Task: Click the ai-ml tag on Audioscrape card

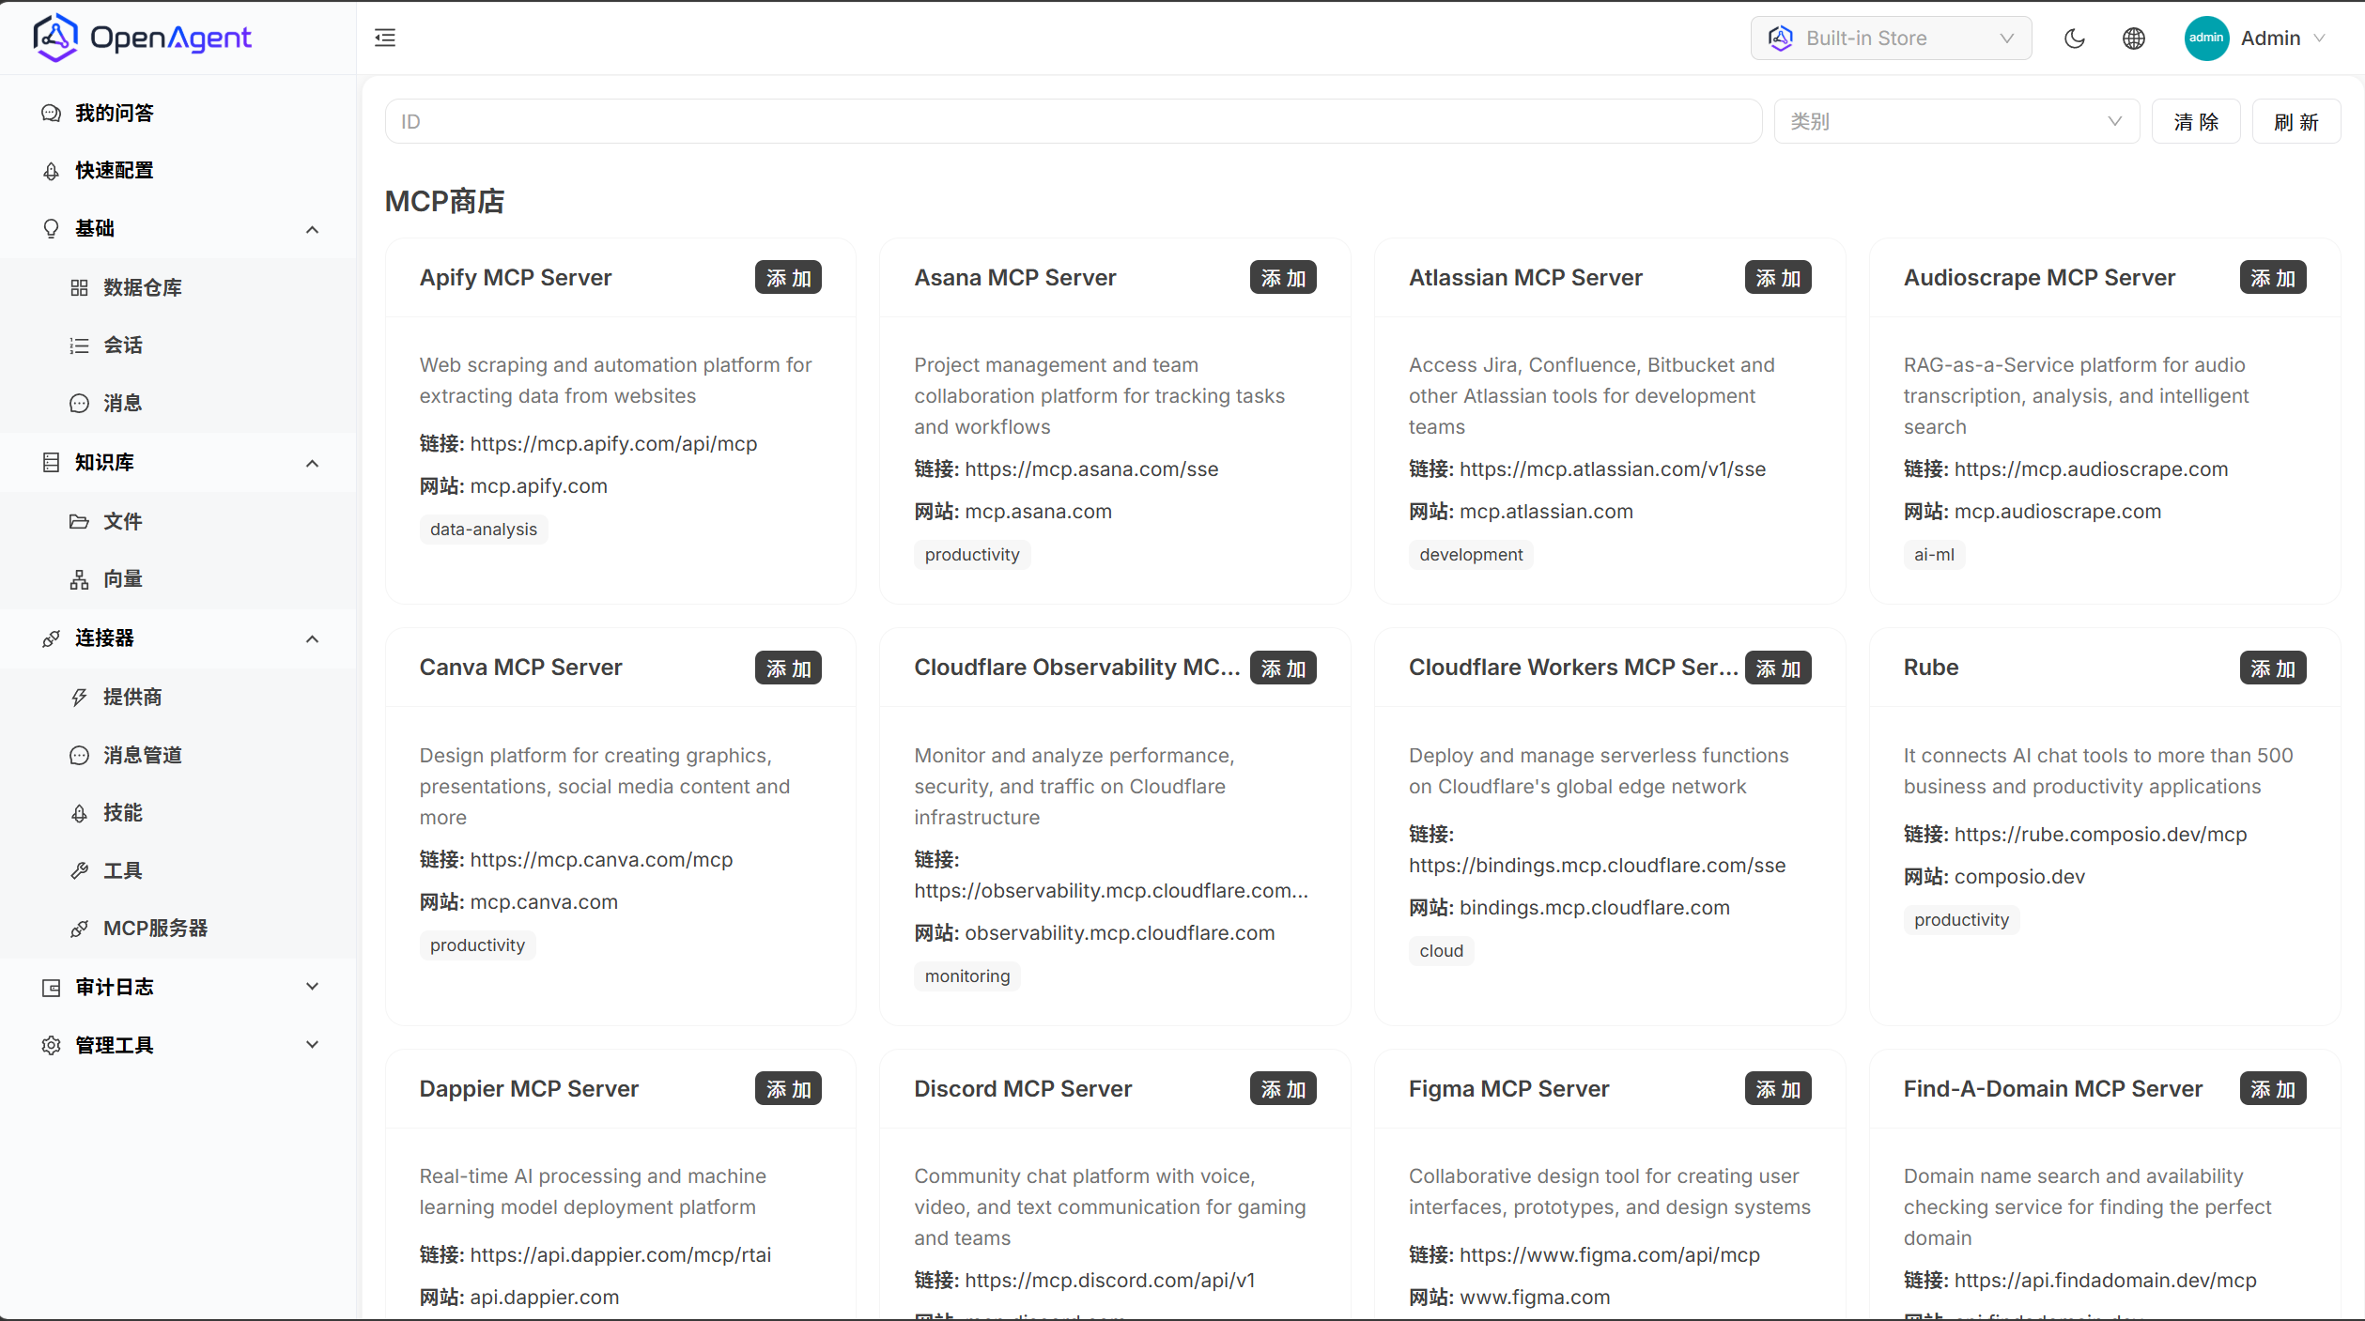Action: click(x=1934, y=555)
